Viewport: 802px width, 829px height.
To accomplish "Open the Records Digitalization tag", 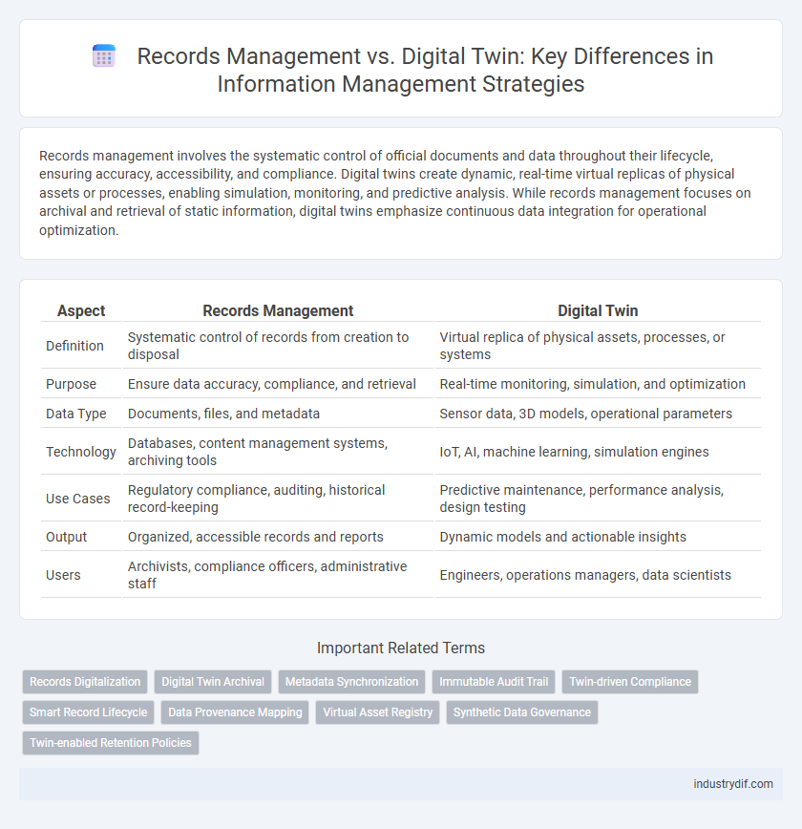I will pyautogui.click(x=85, y=682).
